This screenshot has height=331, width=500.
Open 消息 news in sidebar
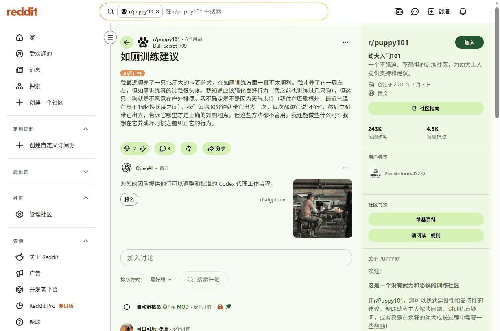51,70
